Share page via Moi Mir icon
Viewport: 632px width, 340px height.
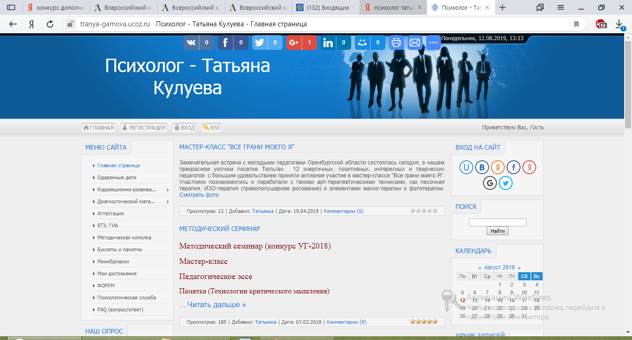coord(362,42)
